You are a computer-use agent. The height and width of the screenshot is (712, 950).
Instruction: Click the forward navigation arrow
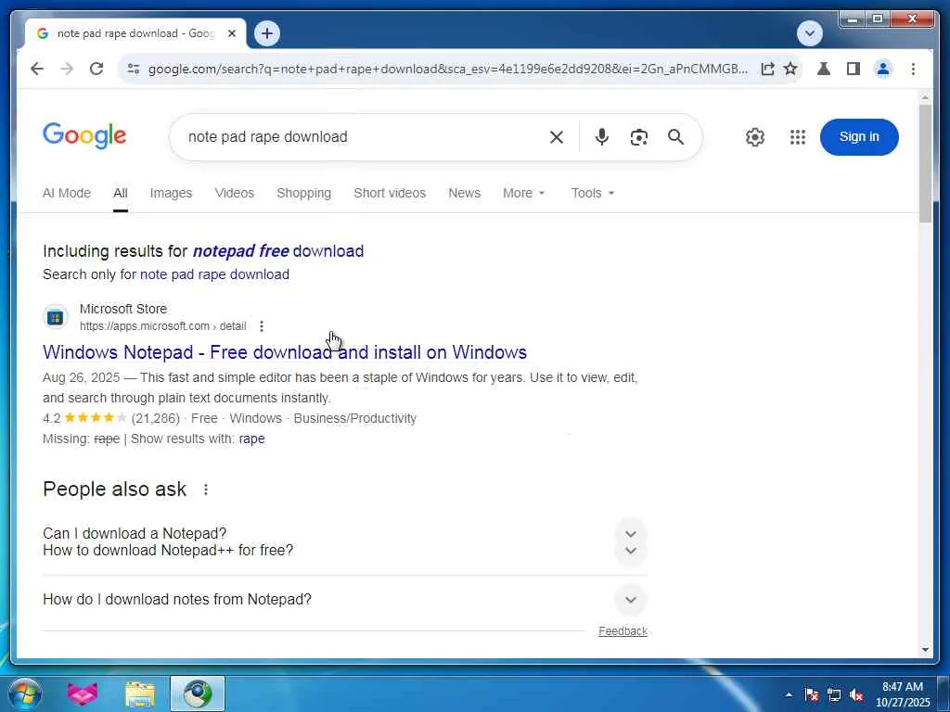(67, 69)
